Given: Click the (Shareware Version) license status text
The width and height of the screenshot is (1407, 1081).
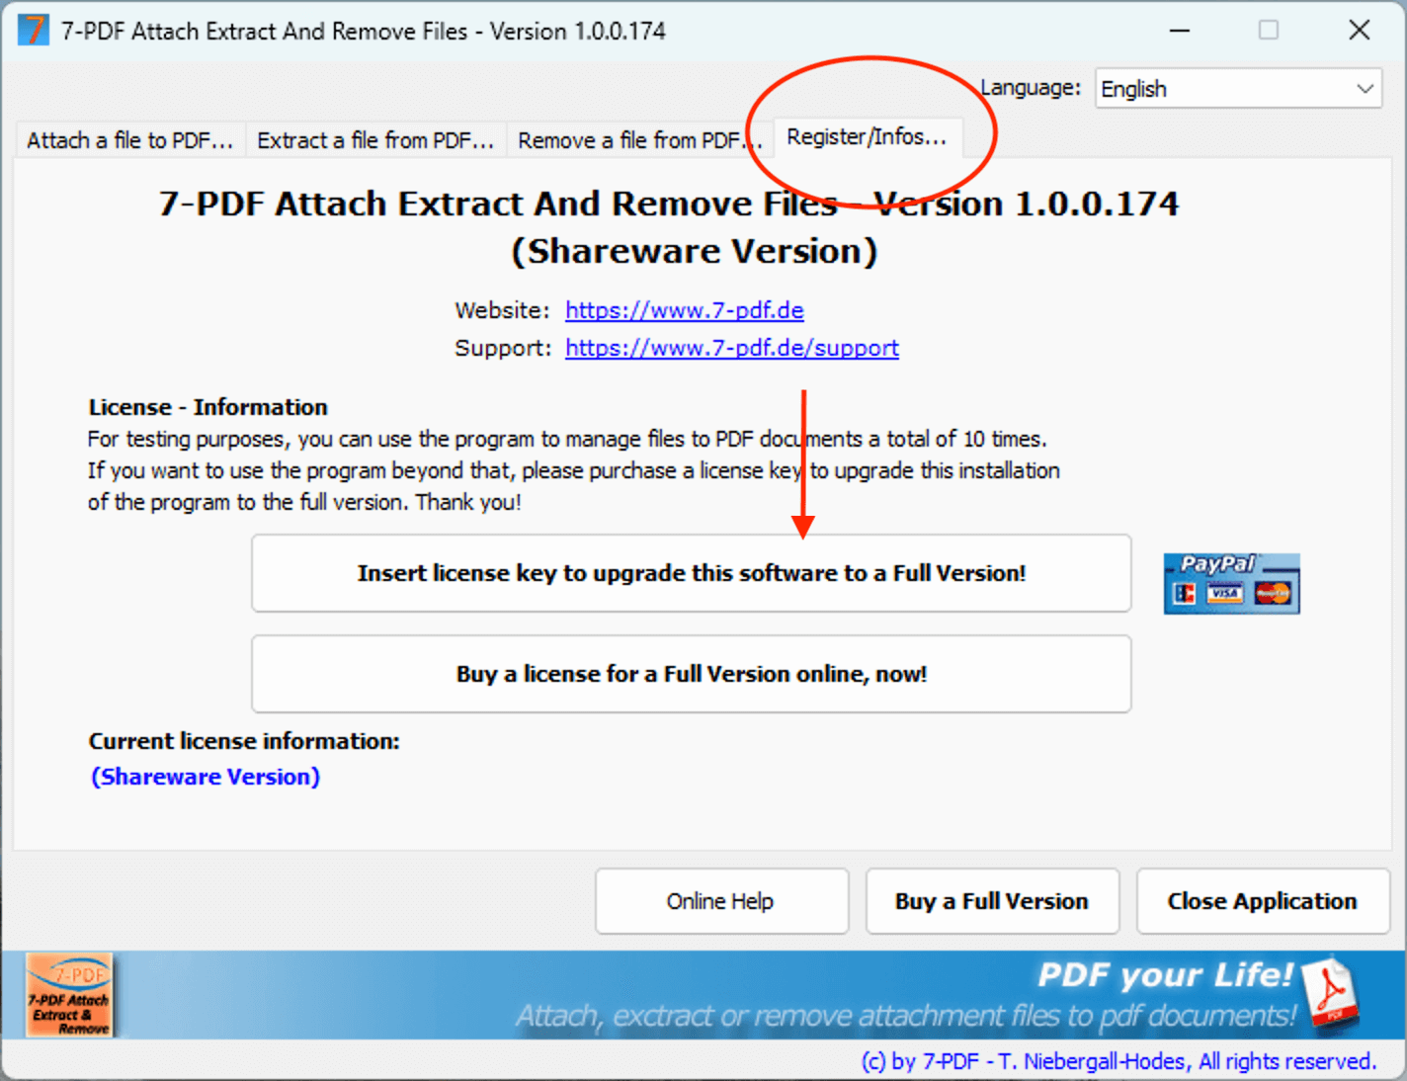Looking at the screenshot, I should 206,777.
